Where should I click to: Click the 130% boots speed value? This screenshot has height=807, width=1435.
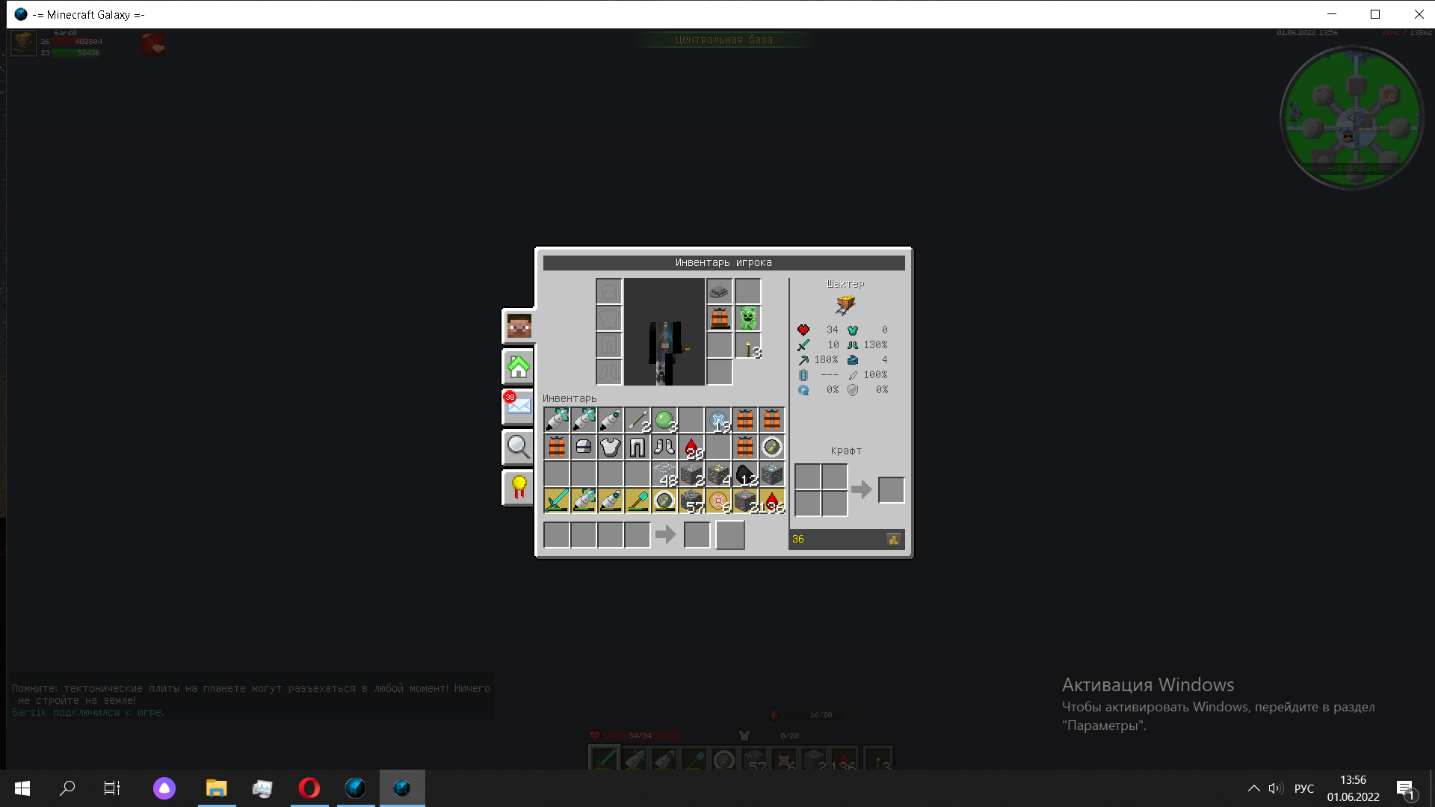(875, 344)
